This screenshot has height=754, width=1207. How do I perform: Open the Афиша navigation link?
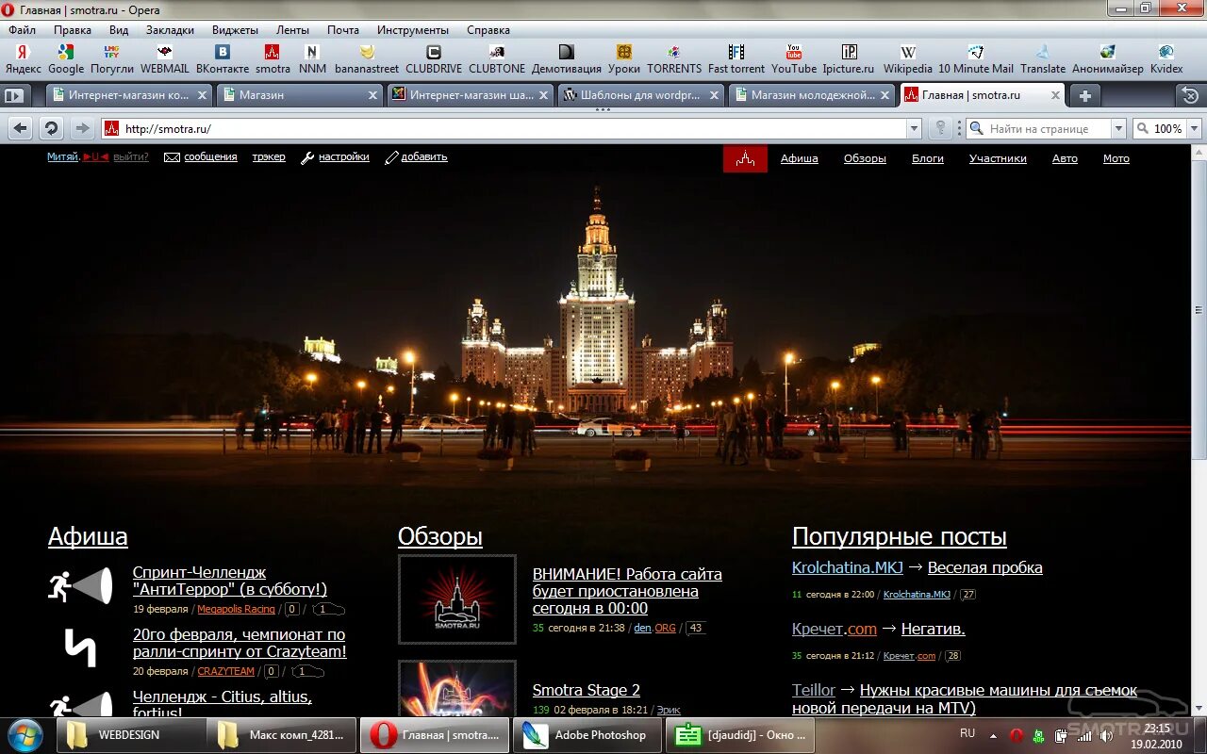point(799,158)
